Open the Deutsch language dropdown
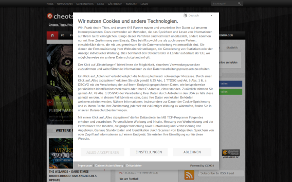This screenshot has height=182, width=292. click(x=198, y=16)
